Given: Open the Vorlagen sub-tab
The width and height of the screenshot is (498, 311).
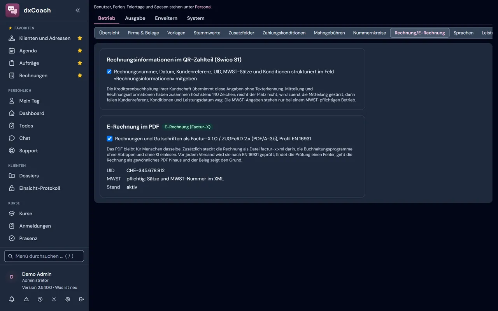Looking at the screenshot, I should pyautogui.click(x=176, y=33).
